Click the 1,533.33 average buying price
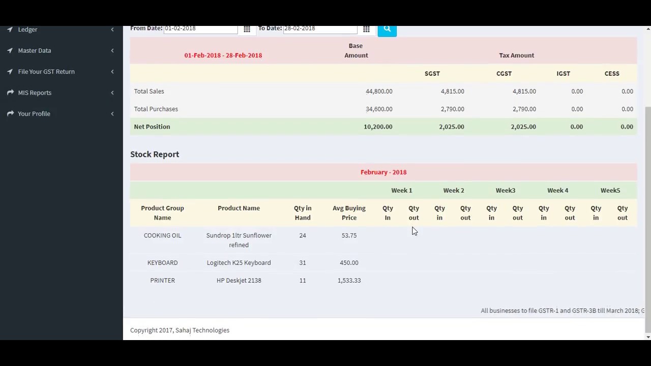The width and height of the screenshot is (651, 366). (349, 281)
